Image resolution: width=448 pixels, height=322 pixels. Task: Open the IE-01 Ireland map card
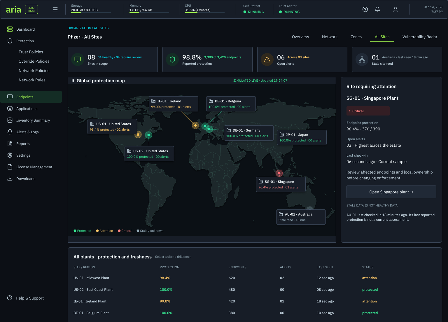point(174,104)
